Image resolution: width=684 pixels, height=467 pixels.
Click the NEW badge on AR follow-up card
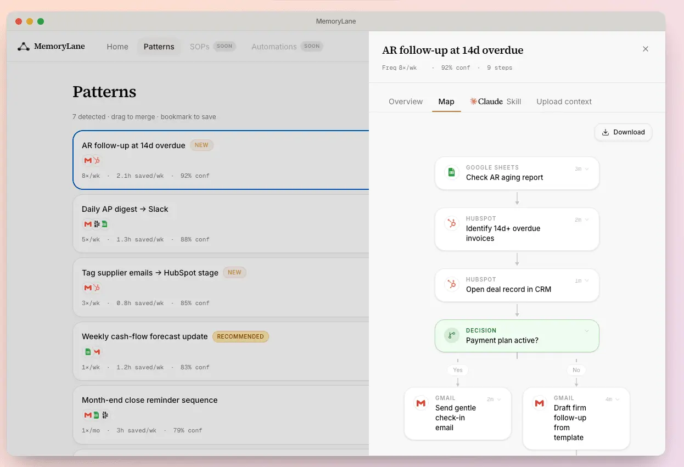click(x=201, y=145)
